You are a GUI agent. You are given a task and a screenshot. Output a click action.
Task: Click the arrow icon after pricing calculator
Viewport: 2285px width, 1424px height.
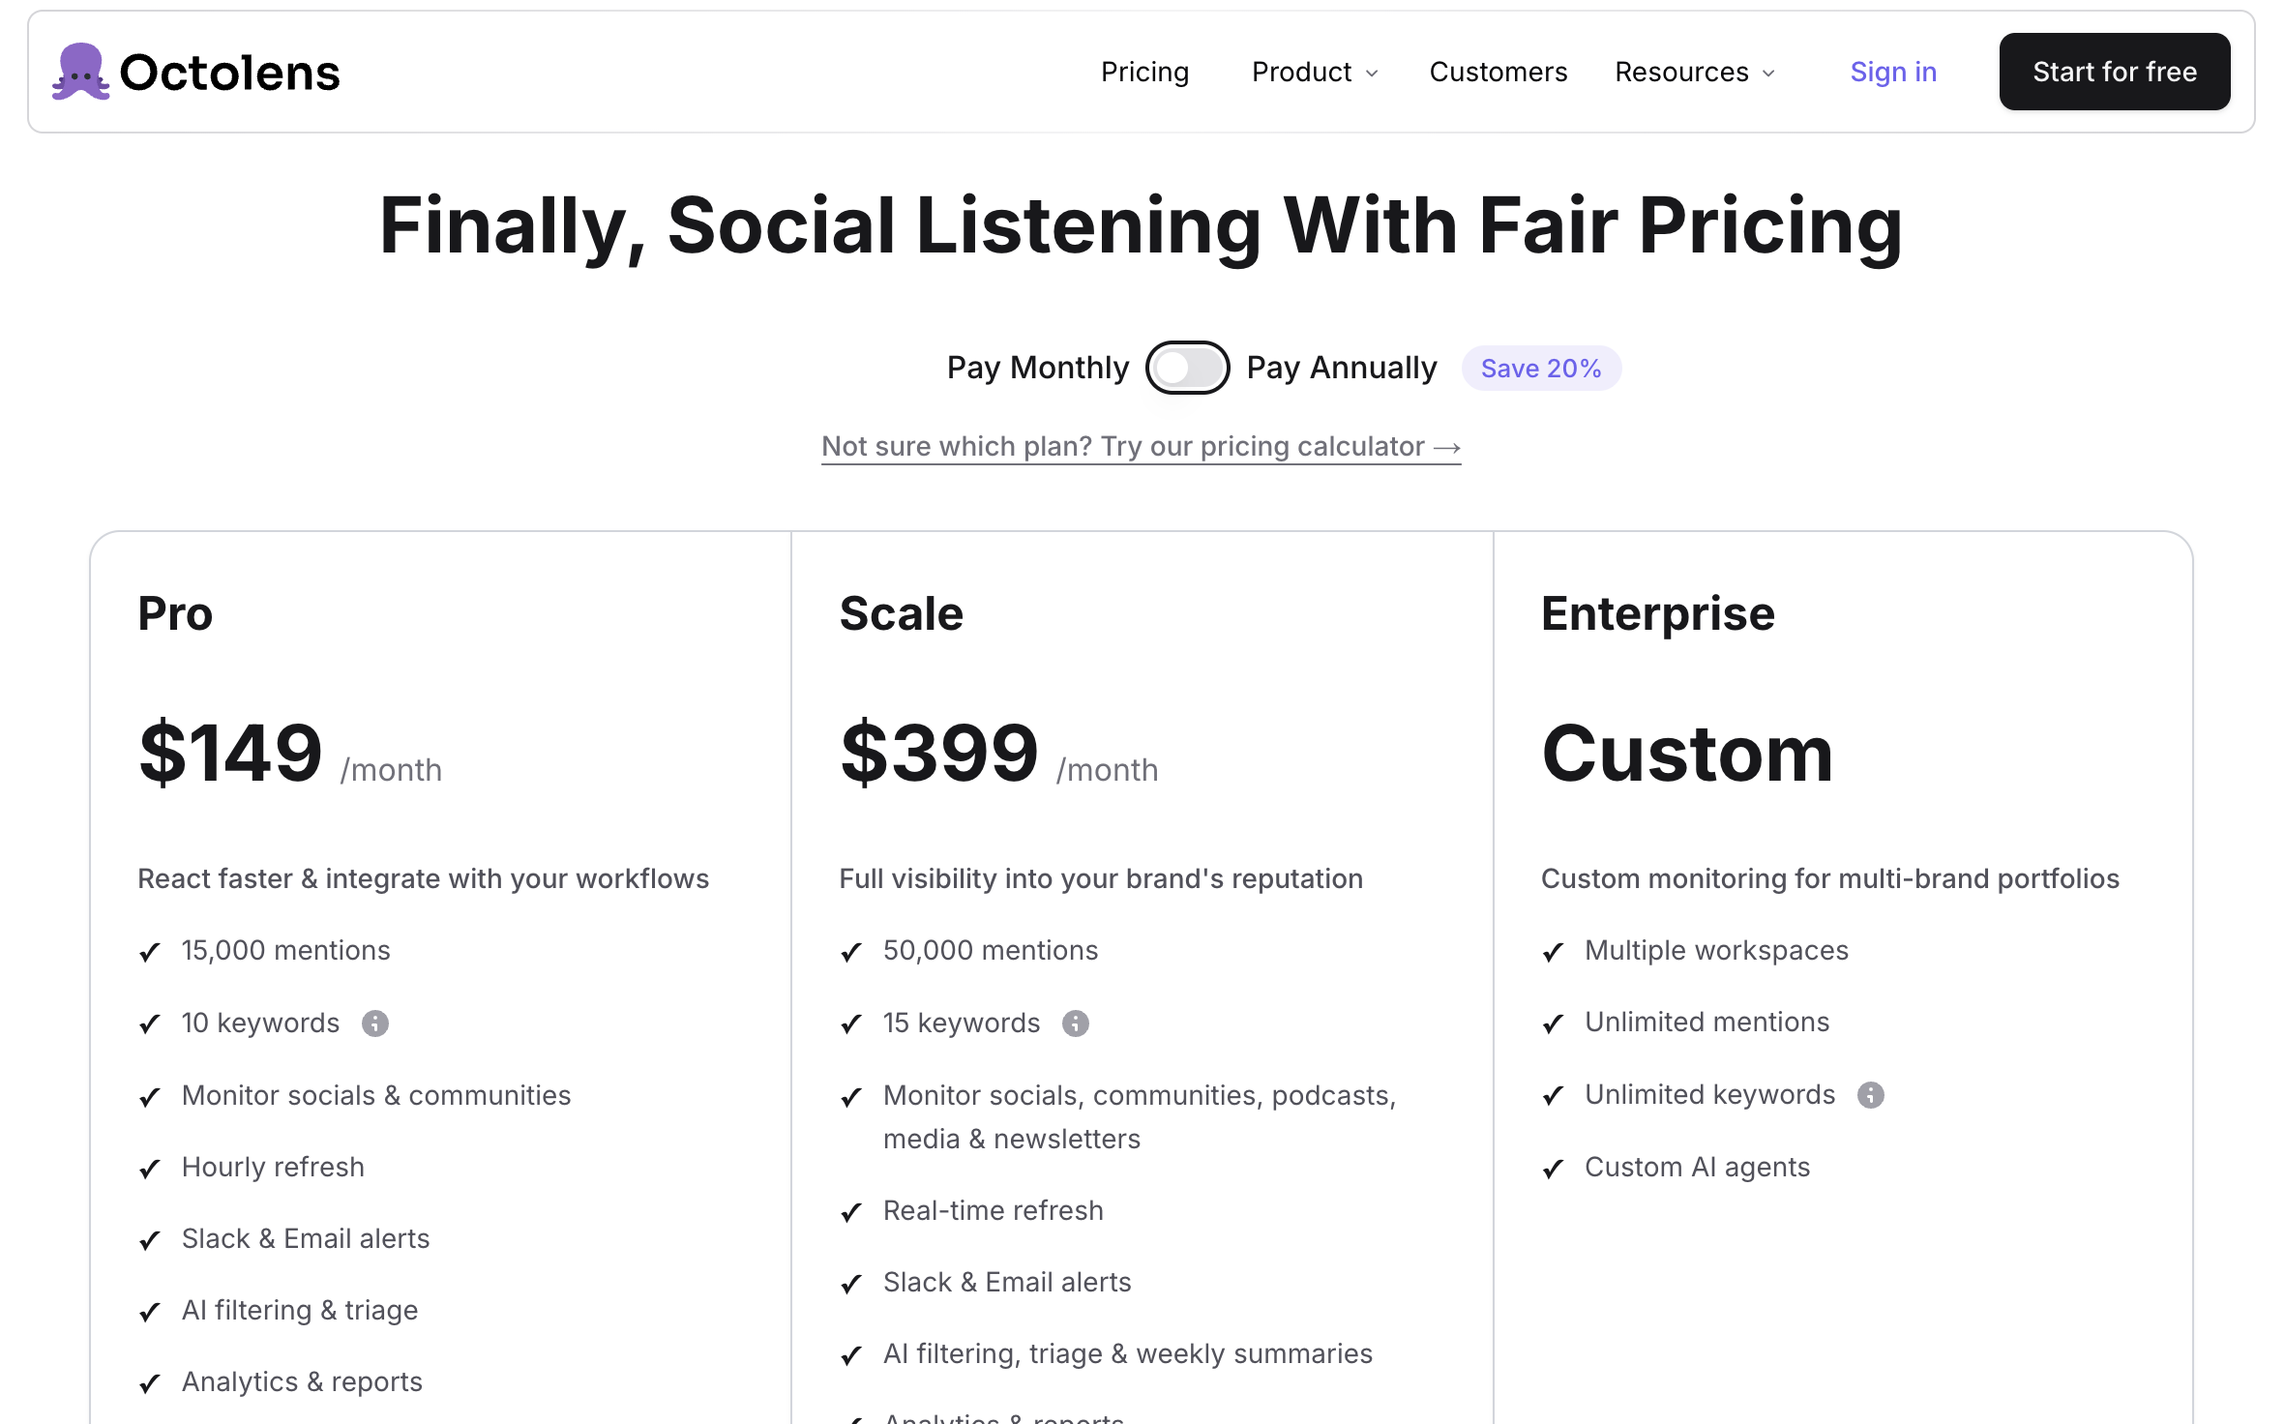pyautogui.click(x=1447, y=448)
